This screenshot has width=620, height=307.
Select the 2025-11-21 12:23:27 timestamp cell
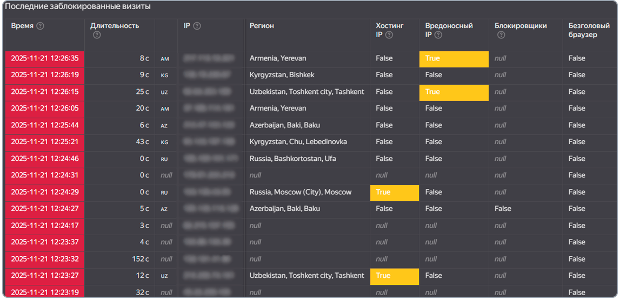point(45,276)
